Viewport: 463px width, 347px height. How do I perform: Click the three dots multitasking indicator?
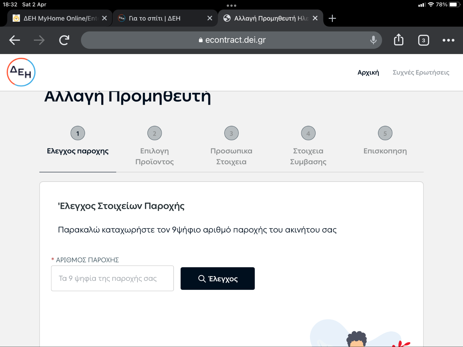click(x=231, y=5)
